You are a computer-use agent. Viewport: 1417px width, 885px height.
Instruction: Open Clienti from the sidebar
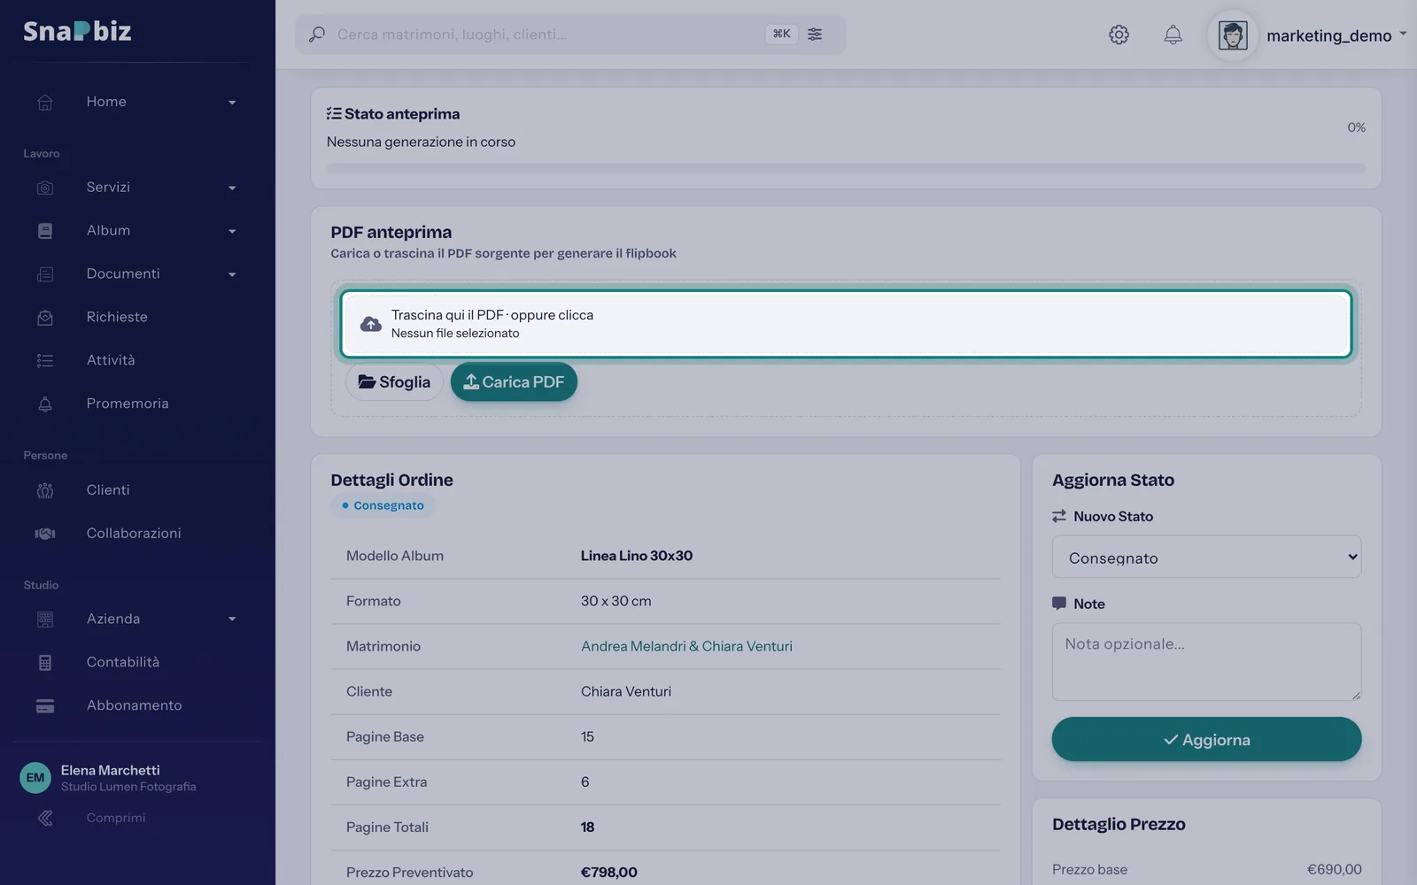(108, 489)
